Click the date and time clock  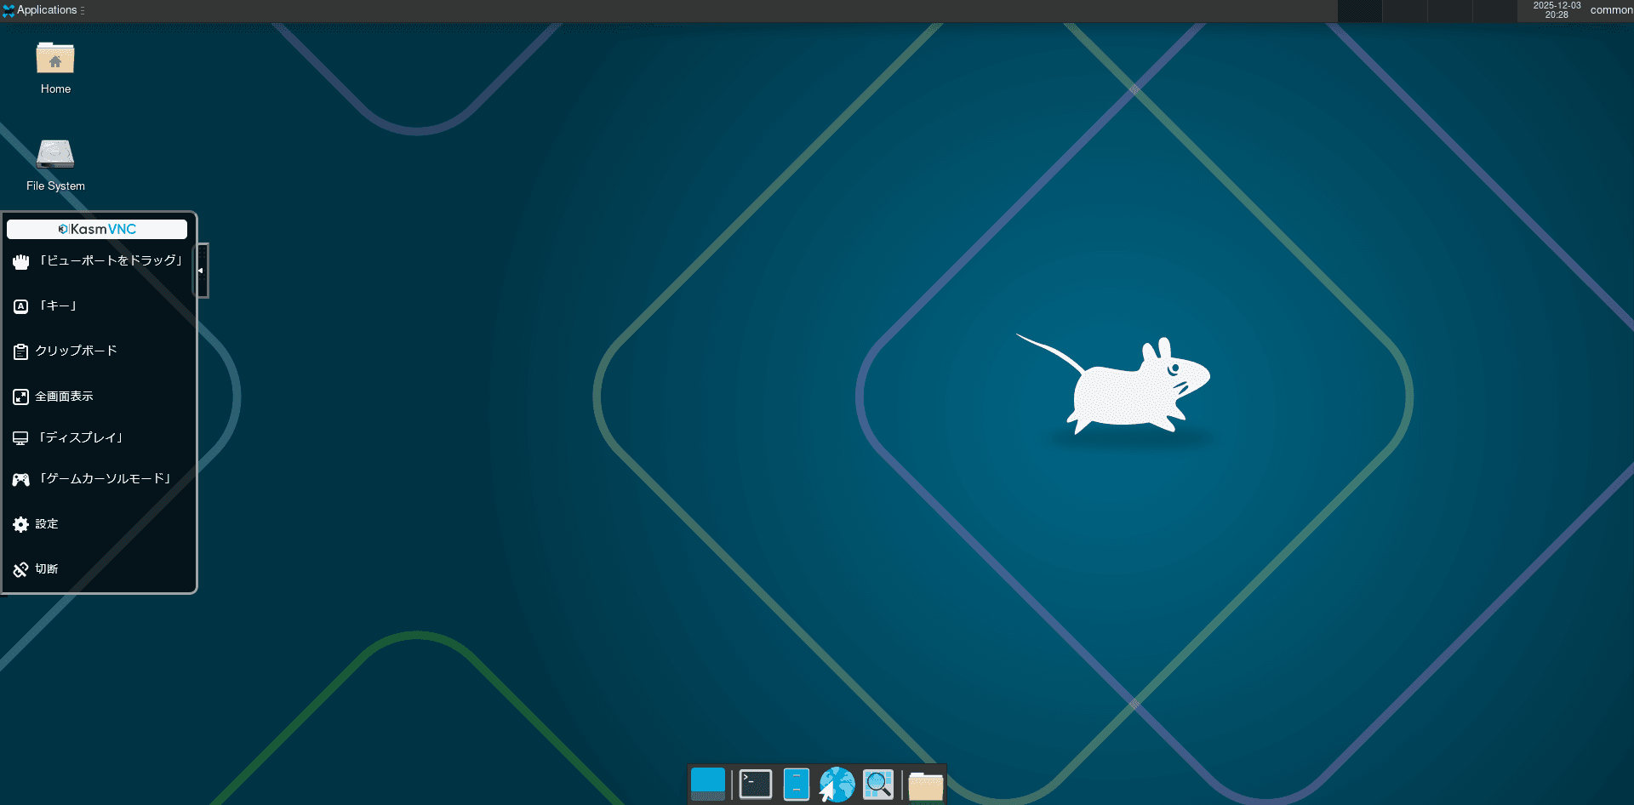tap(1557, 10)
